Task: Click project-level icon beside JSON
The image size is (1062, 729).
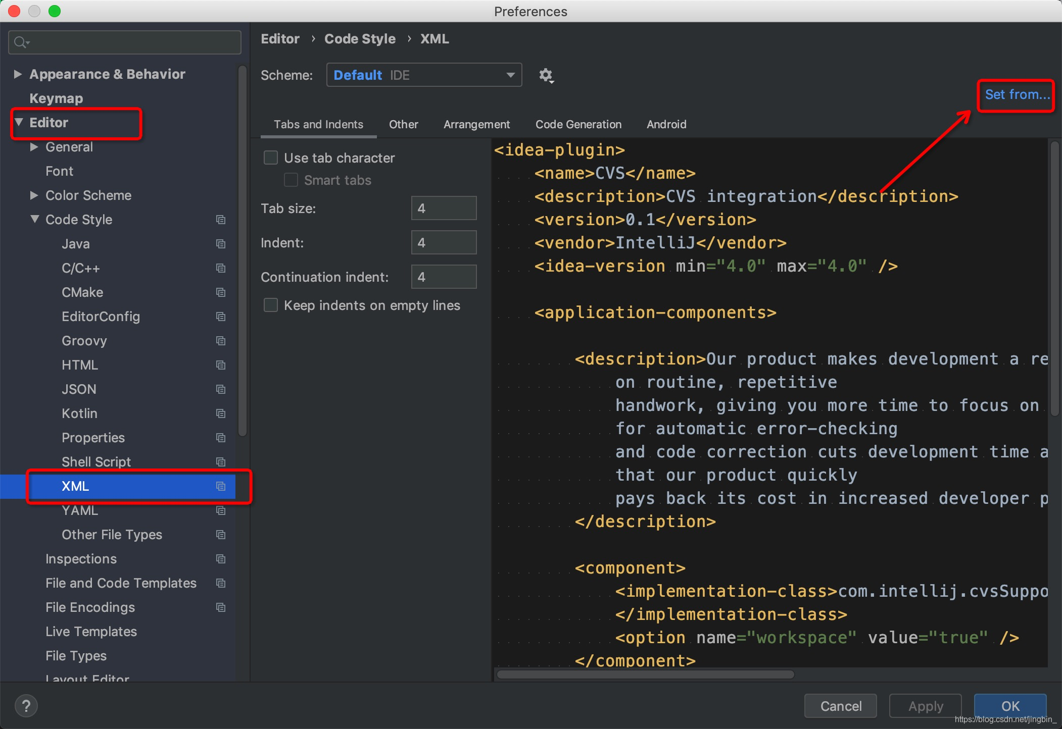Action: click(x=221, y=389)
